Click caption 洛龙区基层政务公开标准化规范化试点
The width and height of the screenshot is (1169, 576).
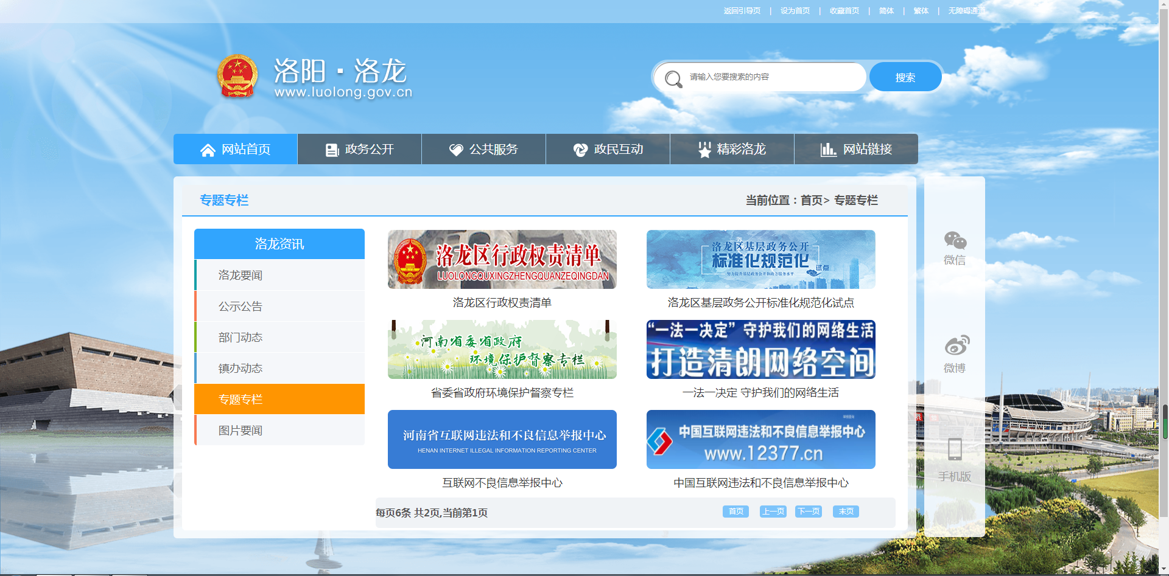point(761,302)
